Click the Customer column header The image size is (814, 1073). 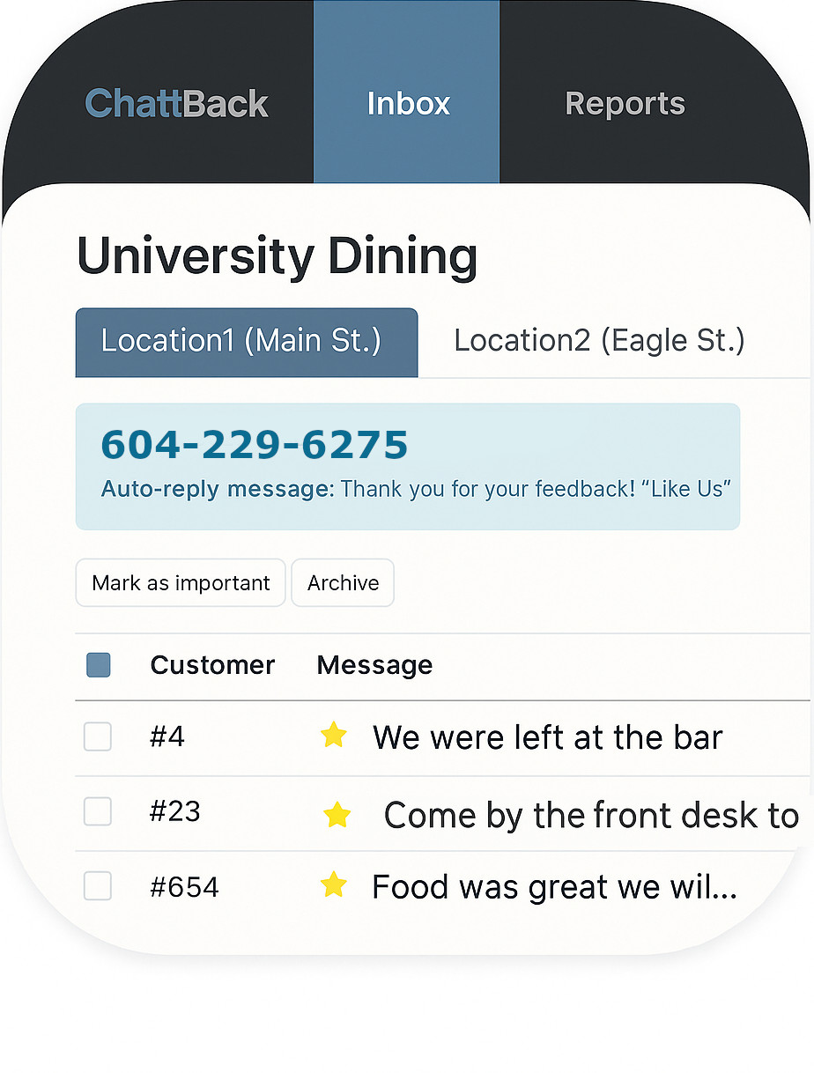(212, 665)
